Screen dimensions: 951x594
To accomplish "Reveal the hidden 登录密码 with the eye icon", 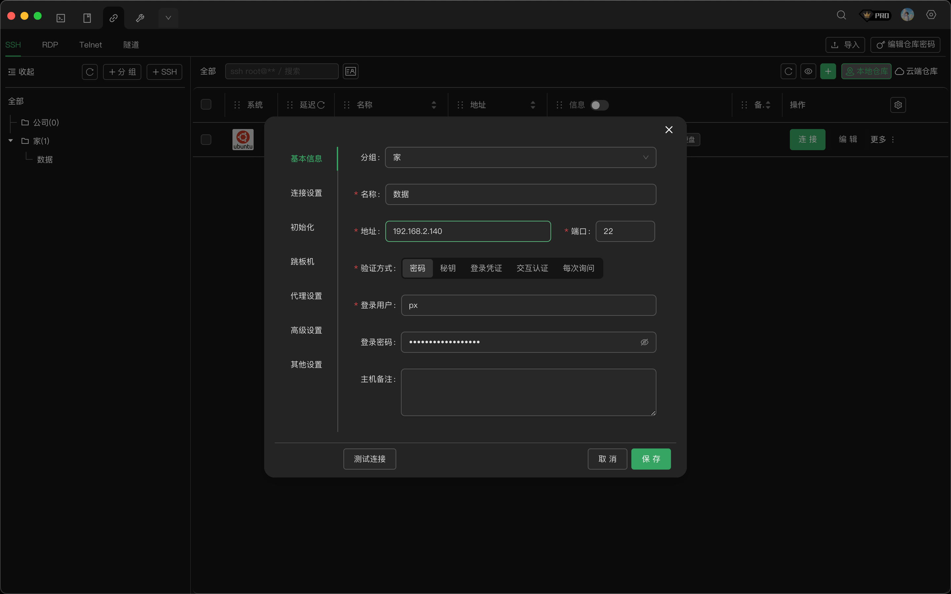I will point(644,342).
